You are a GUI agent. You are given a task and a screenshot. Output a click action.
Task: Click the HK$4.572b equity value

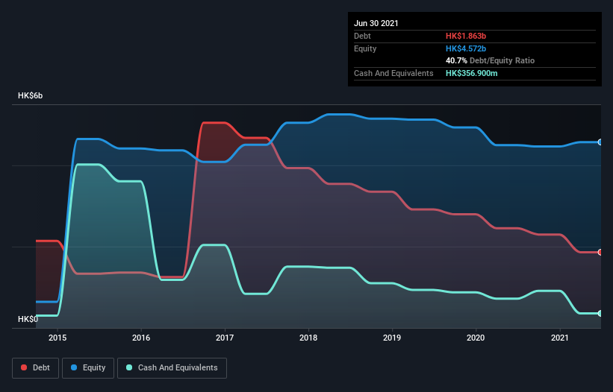tap(466, 48)
